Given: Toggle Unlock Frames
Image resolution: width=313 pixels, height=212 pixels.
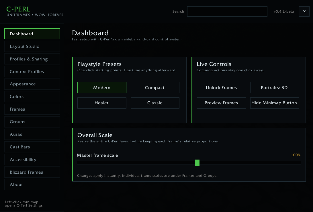Looking at the screenshot, I should click(x=221, y=88).
